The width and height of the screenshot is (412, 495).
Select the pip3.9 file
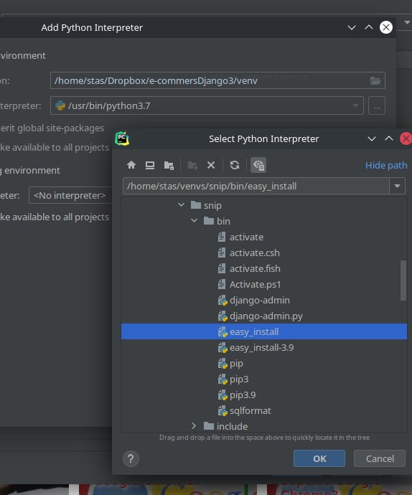coord(264,395)
